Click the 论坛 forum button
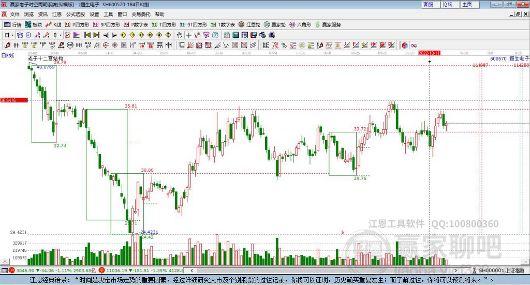Screen dimensions: 530x285 [450, 4]
